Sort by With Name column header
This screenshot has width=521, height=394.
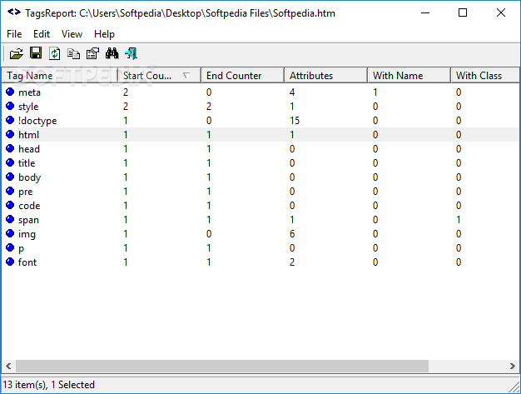pos(409,76)
